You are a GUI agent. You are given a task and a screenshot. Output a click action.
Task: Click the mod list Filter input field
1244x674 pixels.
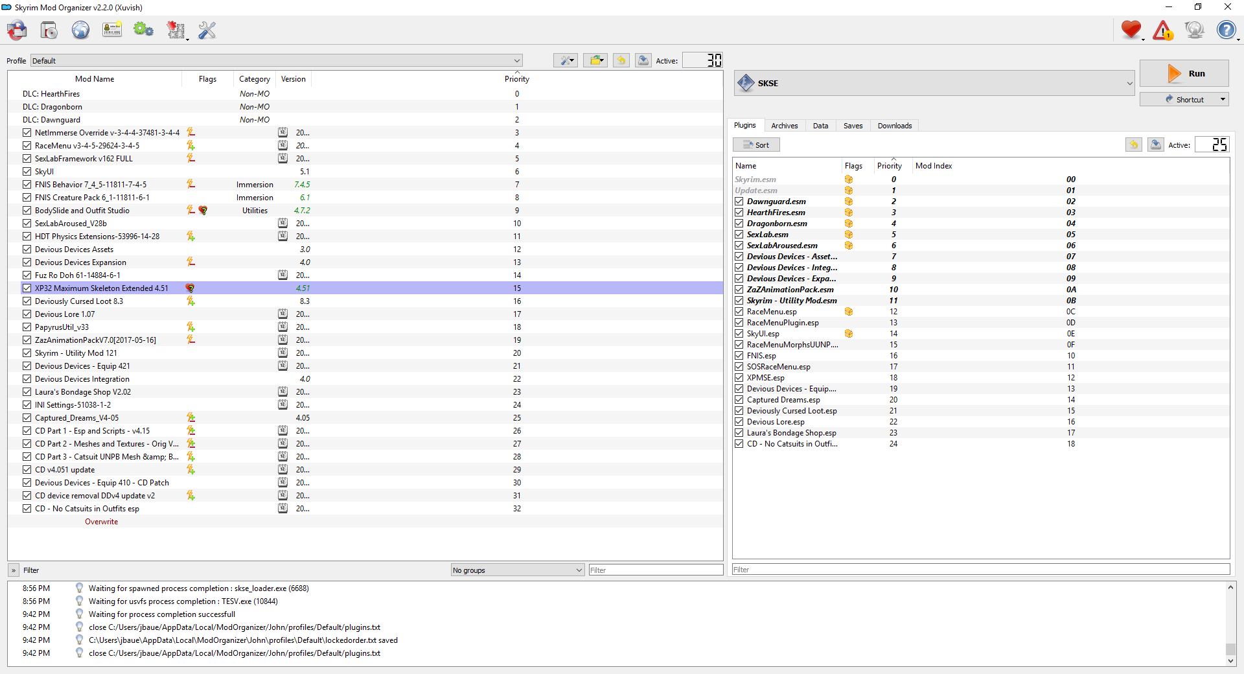pyautogui.click(x=656, y=570)
